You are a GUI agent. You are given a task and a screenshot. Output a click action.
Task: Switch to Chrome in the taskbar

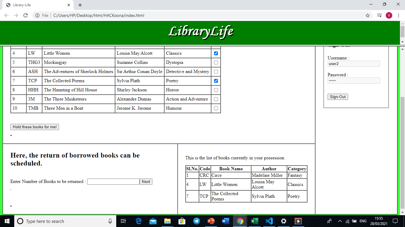coord(240,221)
